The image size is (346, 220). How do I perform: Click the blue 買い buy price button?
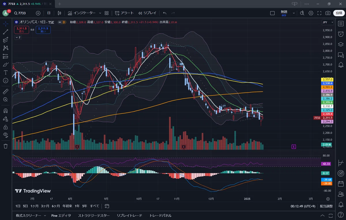click(43, 30)
